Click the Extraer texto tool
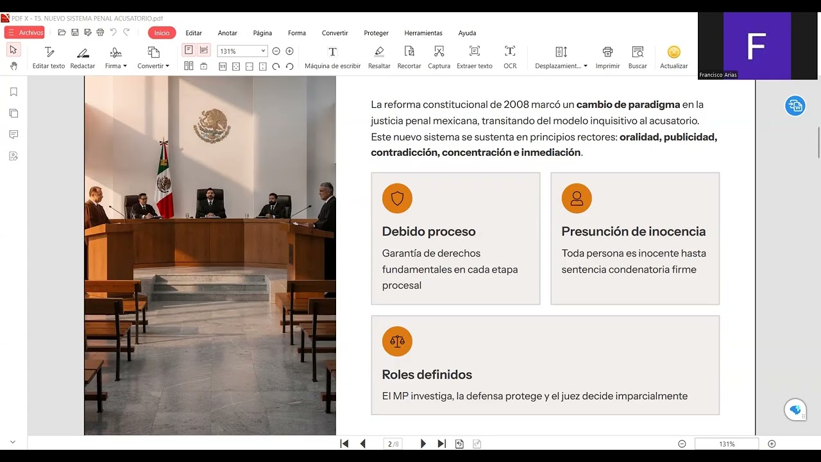The height and width of the screenshot is (462, 821). (475, 58)
